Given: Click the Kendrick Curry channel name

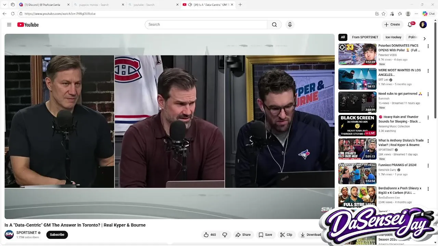Looking at the screenshot, I should click(x=387, y=170).
